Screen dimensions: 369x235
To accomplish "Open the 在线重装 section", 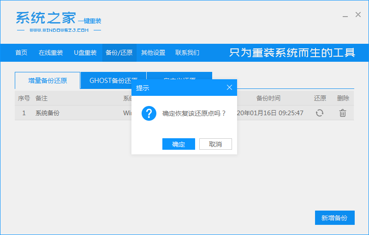I will tap(51, 53).
